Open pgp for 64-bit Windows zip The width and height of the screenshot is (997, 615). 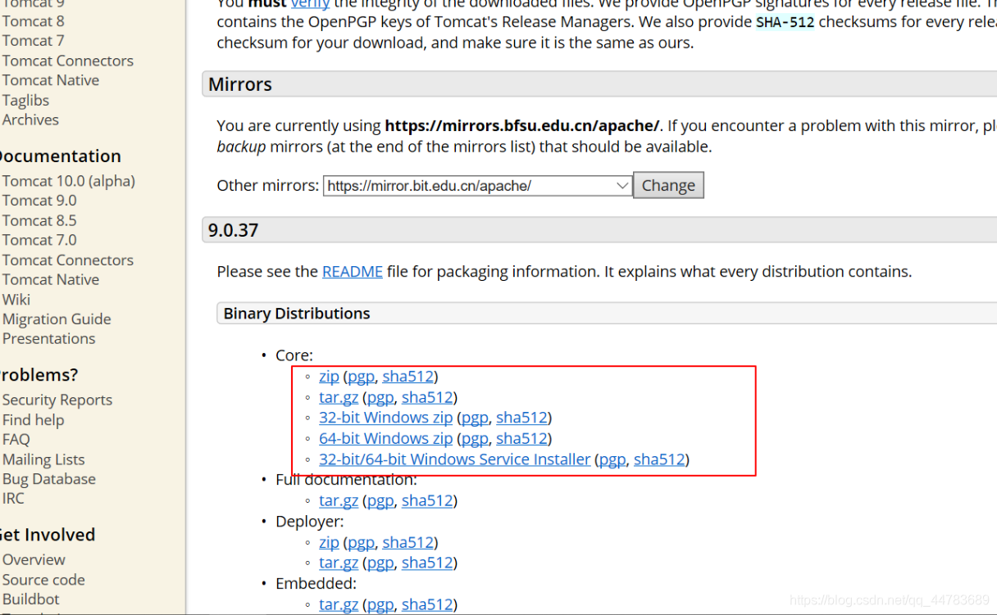[x=475, y=438]
